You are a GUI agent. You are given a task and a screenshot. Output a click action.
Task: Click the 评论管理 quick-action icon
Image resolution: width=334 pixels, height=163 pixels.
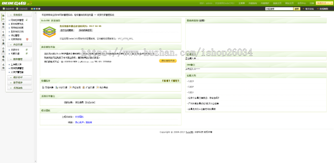click(56, 87)
